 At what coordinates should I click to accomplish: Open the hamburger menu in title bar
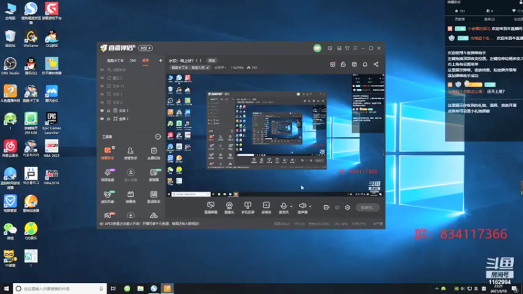tap(355, 48)
